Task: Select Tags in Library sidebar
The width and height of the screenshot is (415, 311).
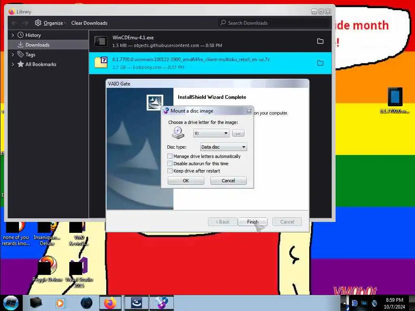Action: point(30,55)
